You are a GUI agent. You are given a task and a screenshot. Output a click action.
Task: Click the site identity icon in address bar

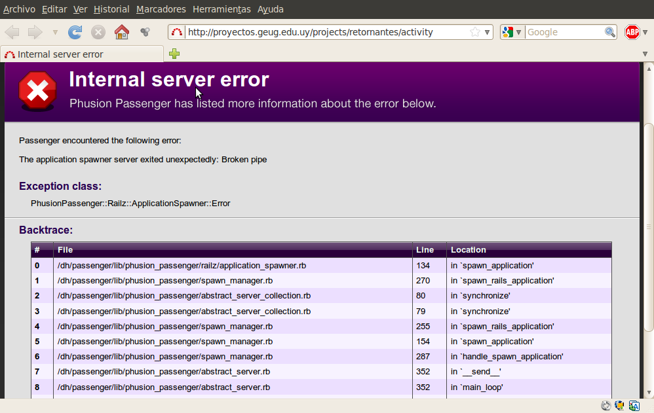click(x=177, y=32)
